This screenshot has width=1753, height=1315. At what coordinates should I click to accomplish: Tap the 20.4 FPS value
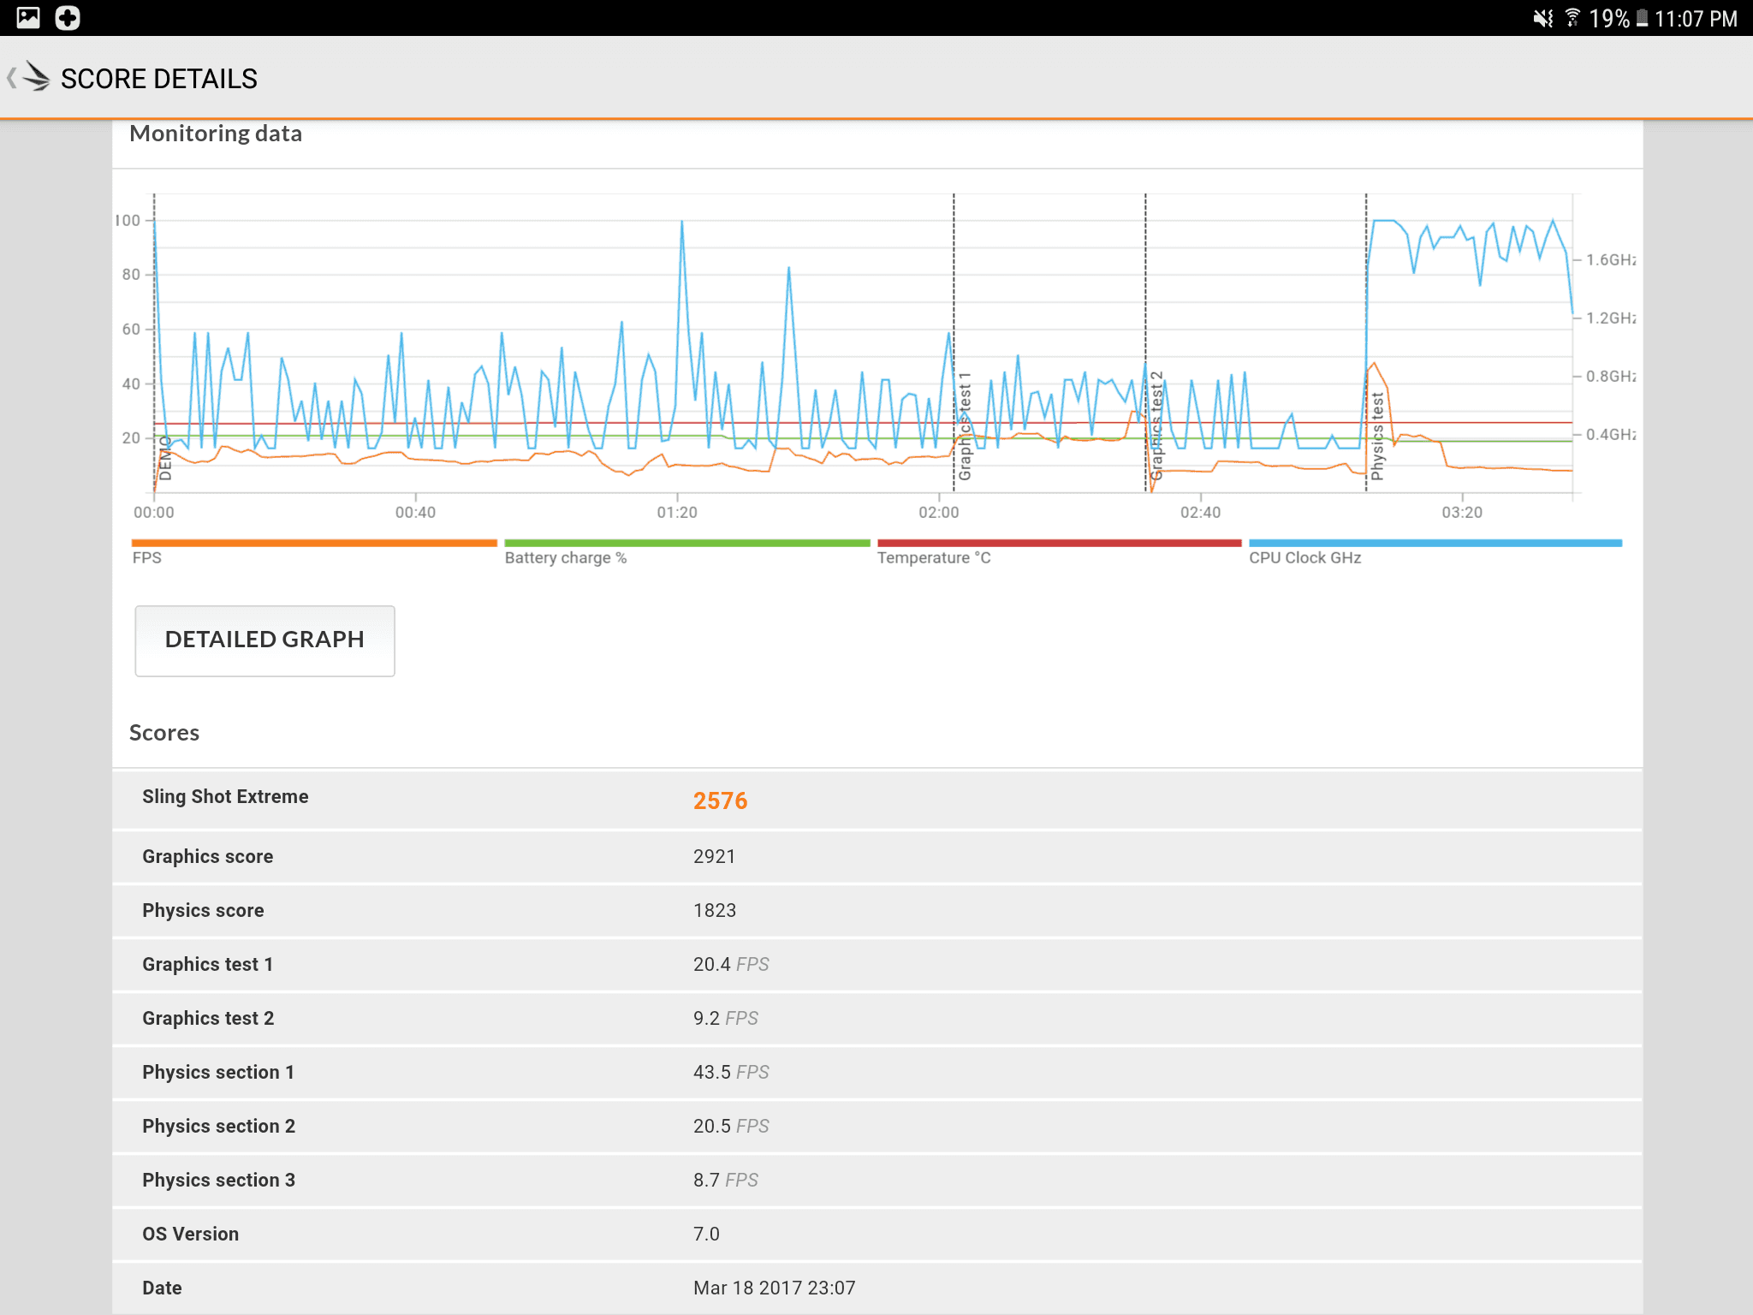coord(731,965)
